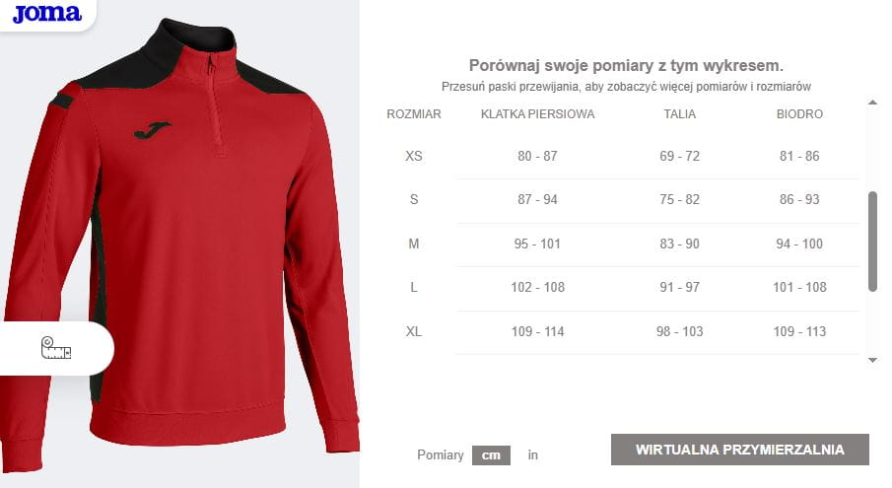Pick the M size row label
Viewport: 892px width, 488px height.
click(x=414, y=244)
